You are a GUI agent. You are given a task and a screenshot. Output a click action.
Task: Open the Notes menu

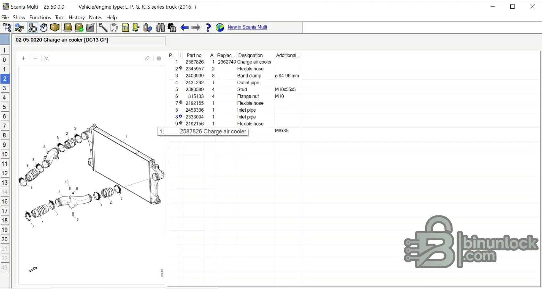[x=95, y=17]
